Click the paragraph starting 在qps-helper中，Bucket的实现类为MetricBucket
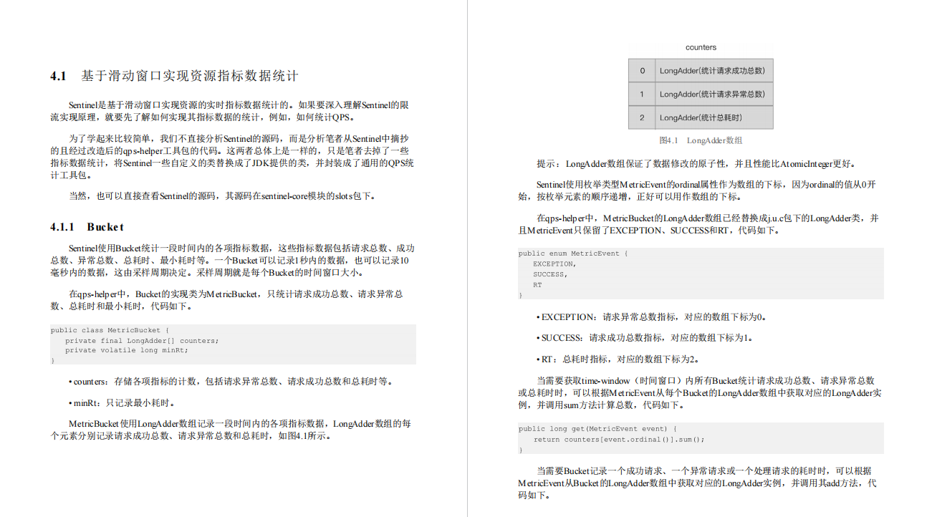Image resolution: width=932 pixels, height=517 pixels. pyautogui.click(x=227, y=300)
